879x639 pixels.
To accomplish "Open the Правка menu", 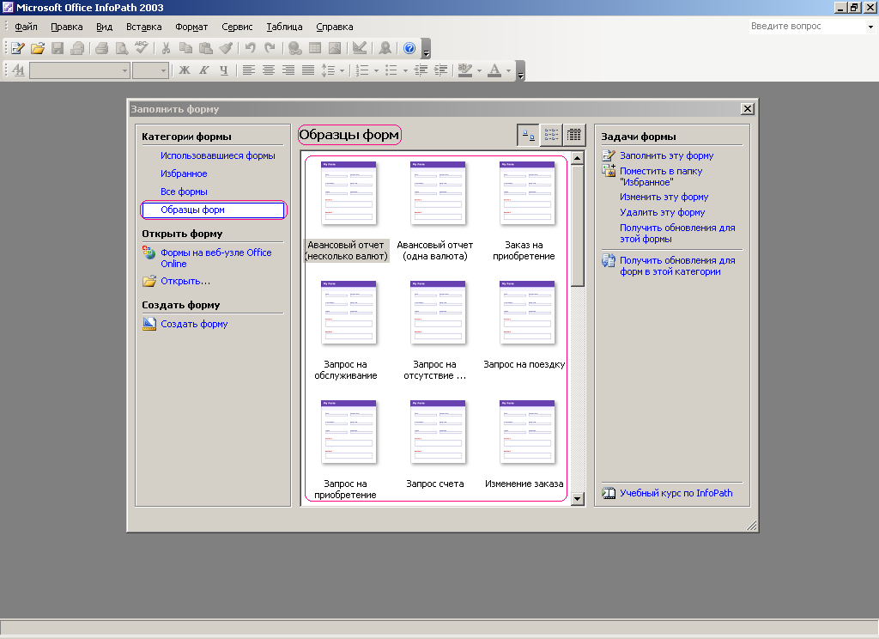I will 67,27.
